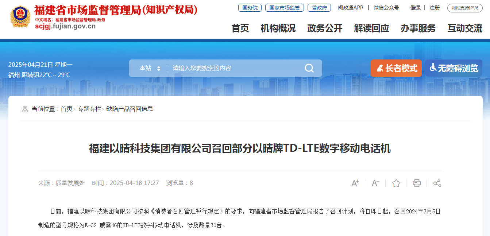
Task: Expand the 本站 search scope dropdown
Action: pos(150,68)
